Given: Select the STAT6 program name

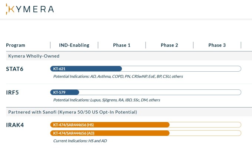Looking at the screenshot, I should pyautogui.click(x=14, y=69).
